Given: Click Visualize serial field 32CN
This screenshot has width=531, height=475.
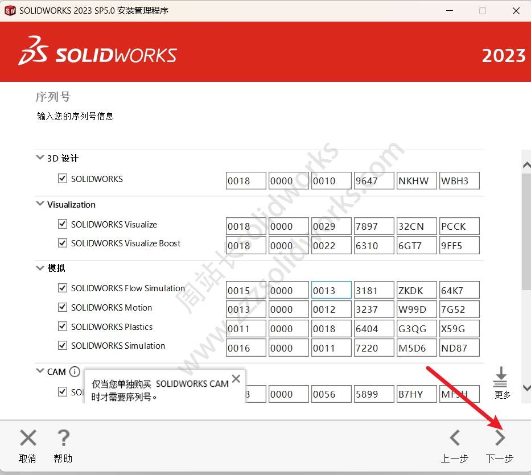Looking at the screenshot, I should 417,226.
